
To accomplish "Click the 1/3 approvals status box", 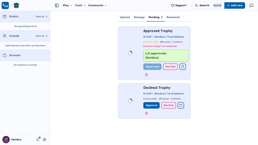I will point(166,56).
